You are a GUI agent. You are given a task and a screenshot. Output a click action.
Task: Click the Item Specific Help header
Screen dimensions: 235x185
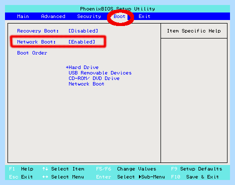click(x=194, y=31)
